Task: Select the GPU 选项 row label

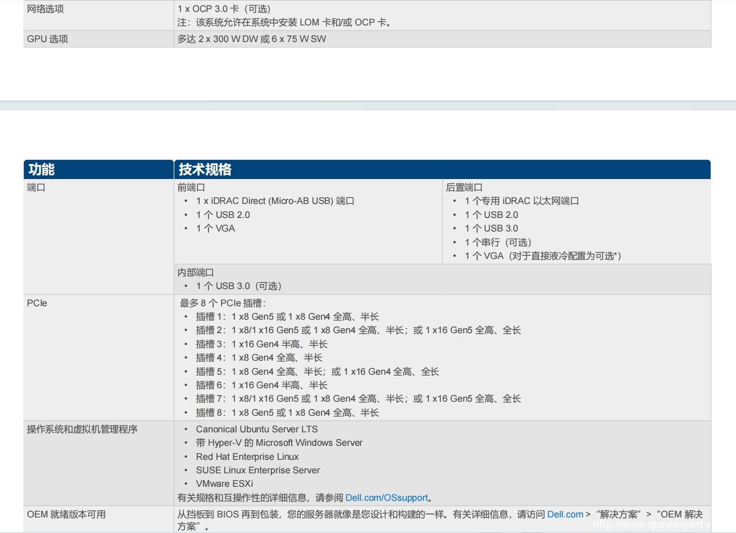Action: click(47, 39)
